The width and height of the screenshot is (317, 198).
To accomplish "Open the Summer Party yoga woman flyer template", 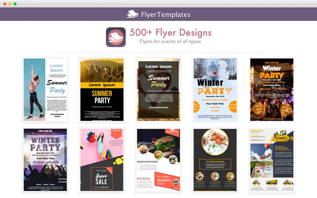I will pyautogui.click(x=45, y=90).
